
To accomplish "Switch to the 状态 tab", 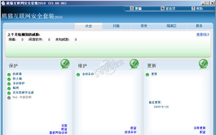I will point(89,26).
